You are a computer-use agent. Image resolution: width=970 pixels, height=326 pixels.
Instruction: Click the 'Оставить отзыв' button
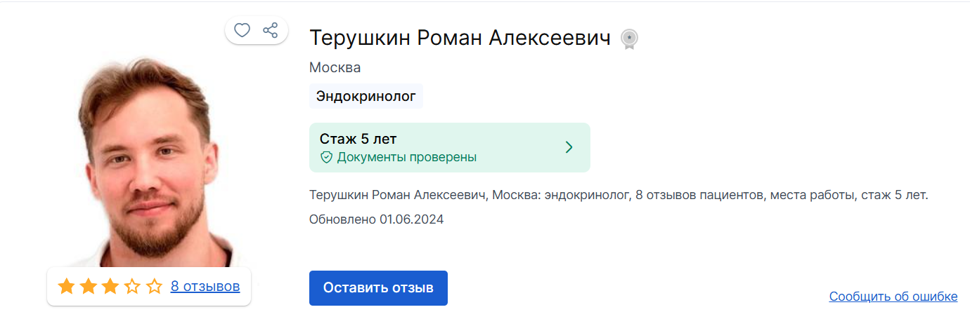pos(378,288)
